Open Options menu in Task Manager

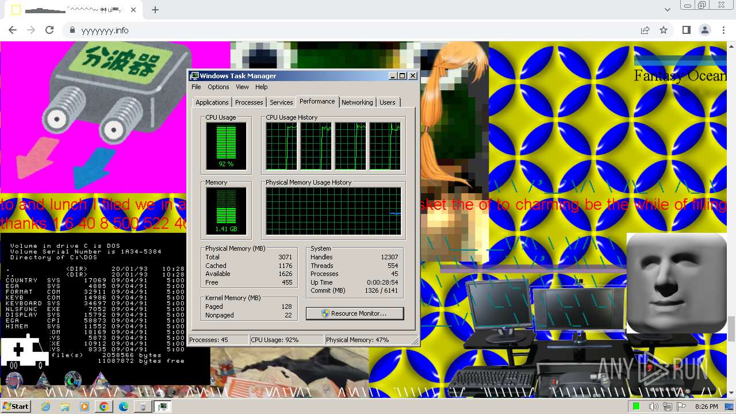click(x=218, y=87)
